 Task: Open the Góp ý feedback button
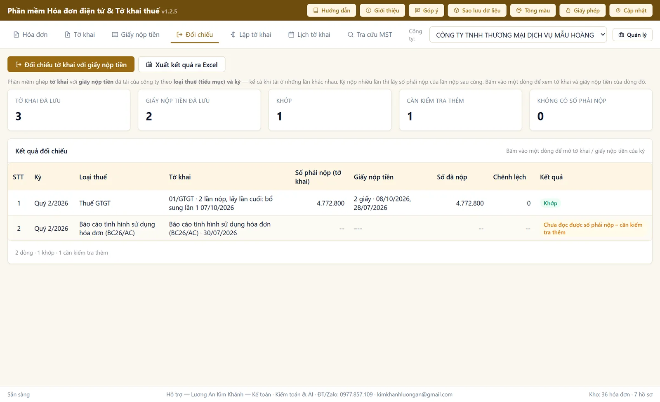tap(427, 10)
